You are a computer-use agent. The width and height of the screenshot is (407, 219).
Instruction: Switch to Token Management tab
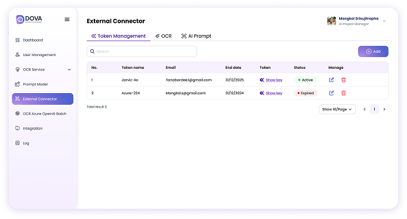pos(118,36)
